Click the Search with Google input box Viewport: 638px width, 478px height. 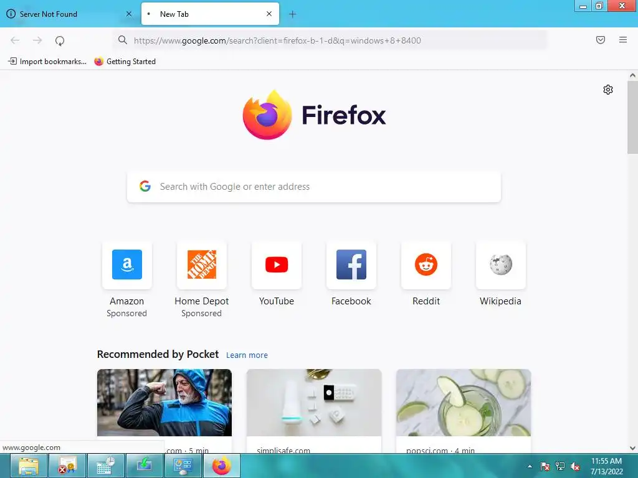pyautogui.click(x=314, y=187)
